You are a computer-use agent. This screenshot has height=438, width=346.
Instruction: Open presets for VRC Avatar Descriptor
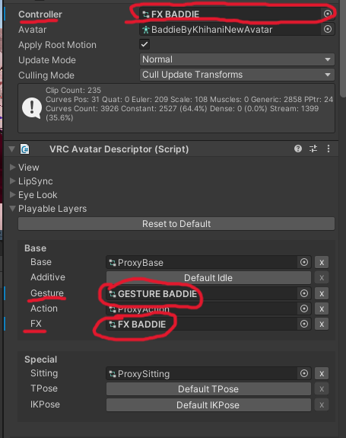313,149
